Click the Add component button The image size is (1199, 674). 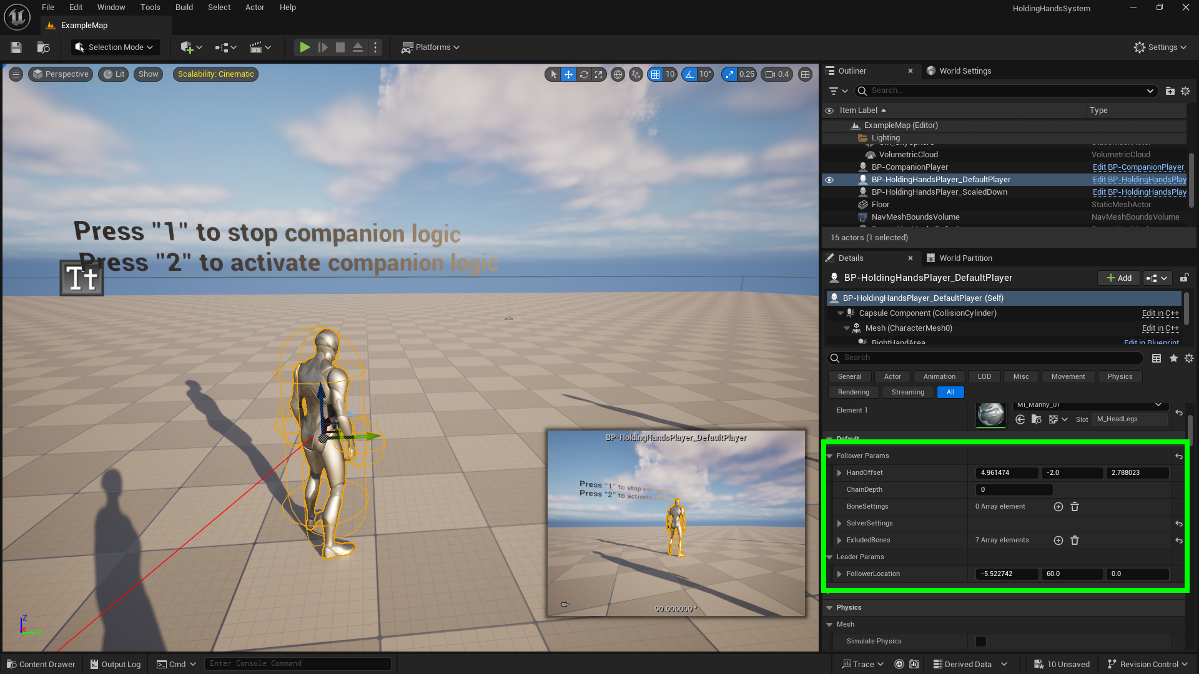(1118, 278)
